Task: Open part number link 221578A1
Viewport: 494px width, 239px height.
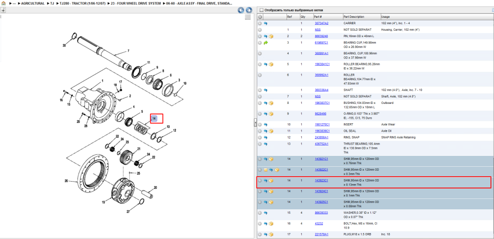Action: point(322,234)
